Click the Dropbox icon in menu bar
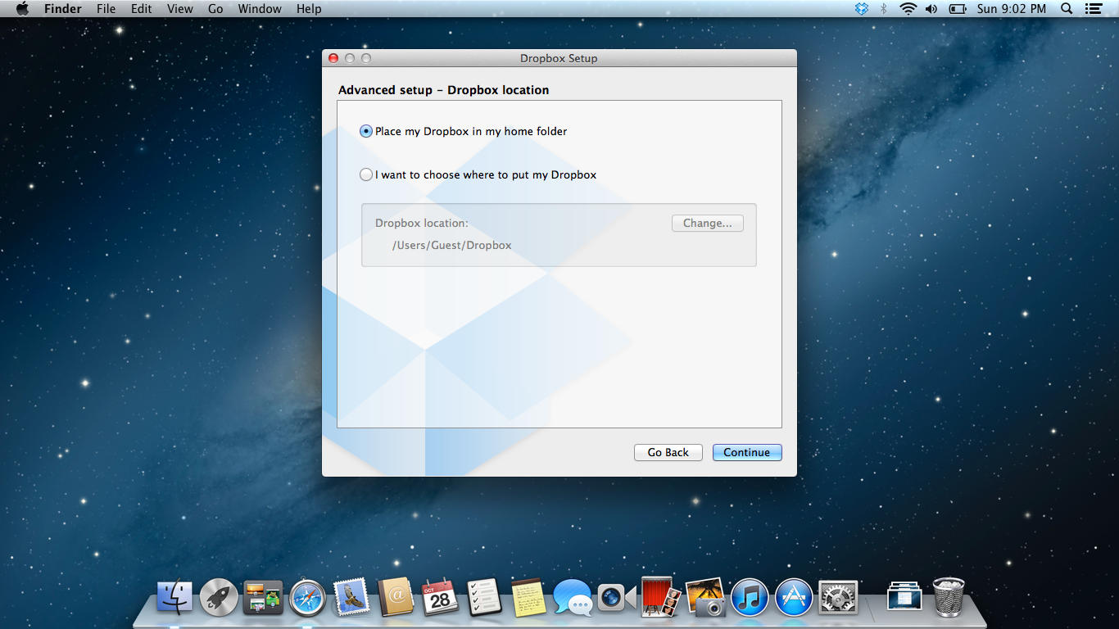 point(861,9)
